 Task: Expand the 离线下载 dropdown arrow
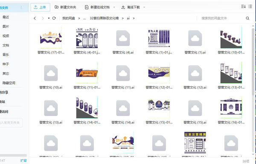tap(144, 7)
